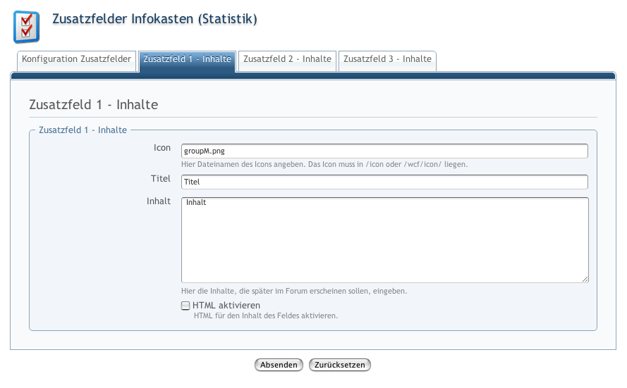Click the icon filename hint text
The image size is (627, 388).
pos(324,164)
